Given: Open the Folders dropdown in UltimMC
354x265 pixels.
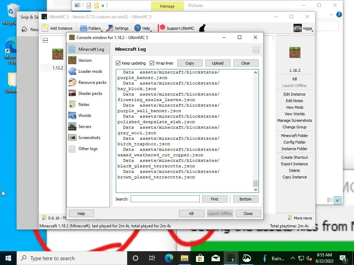Looking at the screenshot, I should (91, 28).
